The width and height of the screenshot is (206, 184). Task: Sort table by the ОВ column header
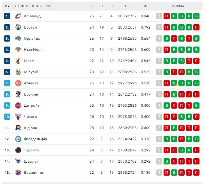pyautogui.click(x=127, y=6)
